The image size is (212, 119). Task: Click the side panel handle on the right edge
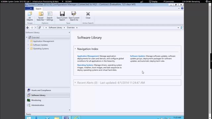pos(211,61)
